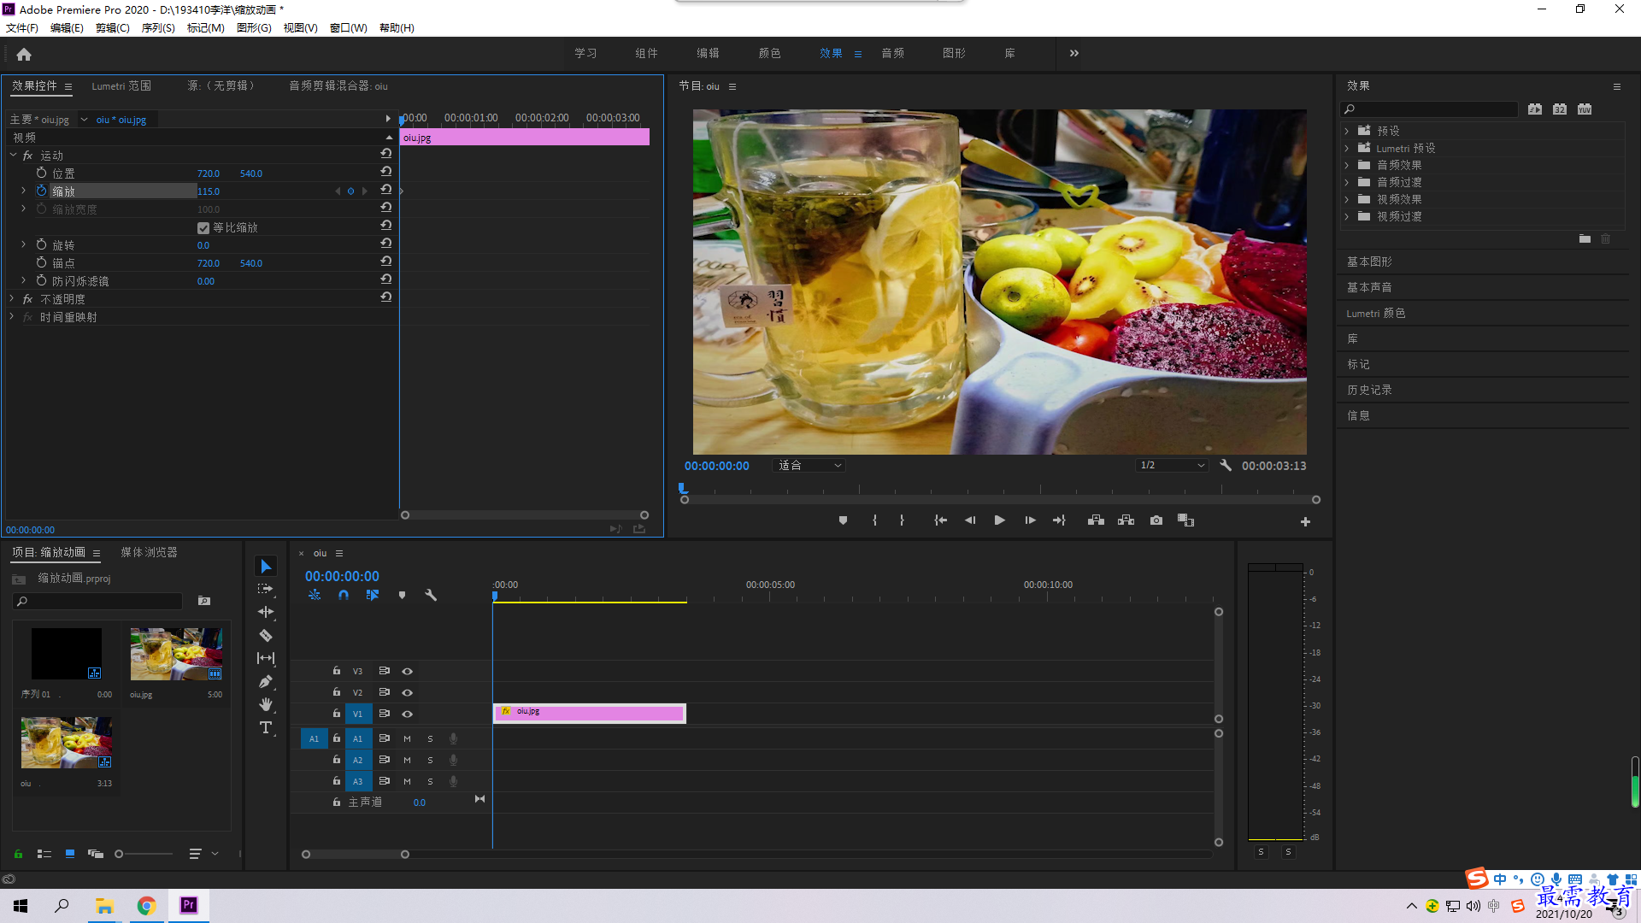The width and height of the screenshot is (1641, 923).
Task: Solo audio track A2
Action: (430, 760)
